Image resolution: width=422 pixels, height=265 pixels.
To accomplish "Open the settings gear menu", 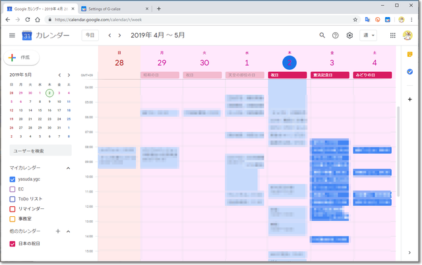I will click(349, 35).
